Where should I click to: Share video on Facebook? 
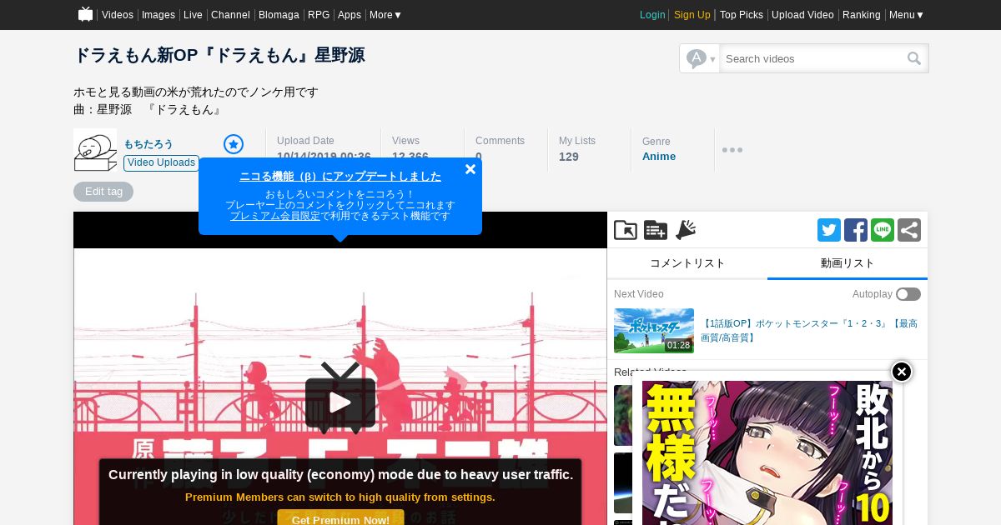[x=856, y=230]
